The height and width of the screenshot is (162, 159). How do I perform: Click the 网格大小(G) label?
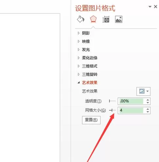pos(95,110)
